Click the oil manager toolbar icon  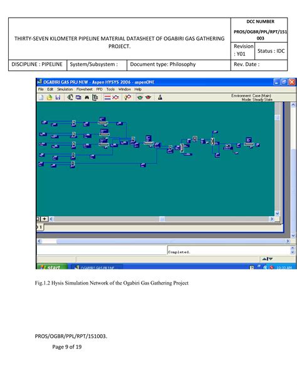pyautogui.click(x=128, y=97)
